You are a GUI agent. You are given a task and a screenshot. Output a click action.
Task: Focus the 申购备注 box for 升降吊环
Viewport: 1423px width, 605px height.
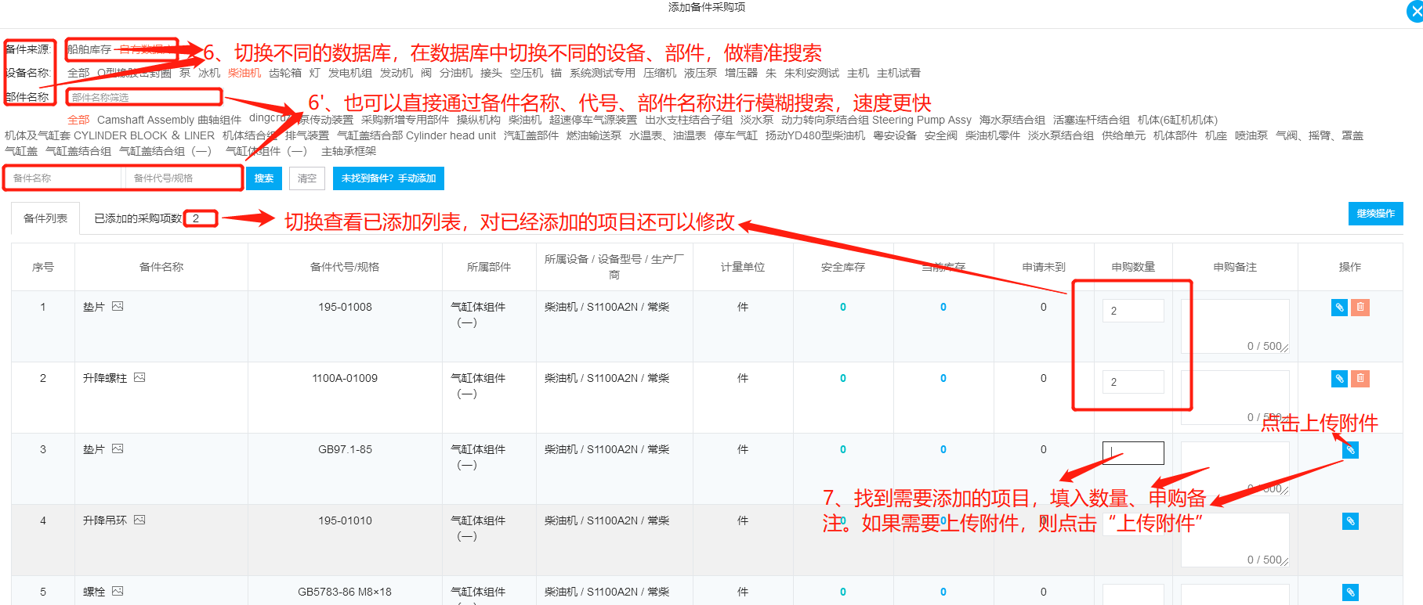(x=1235, y=540)
